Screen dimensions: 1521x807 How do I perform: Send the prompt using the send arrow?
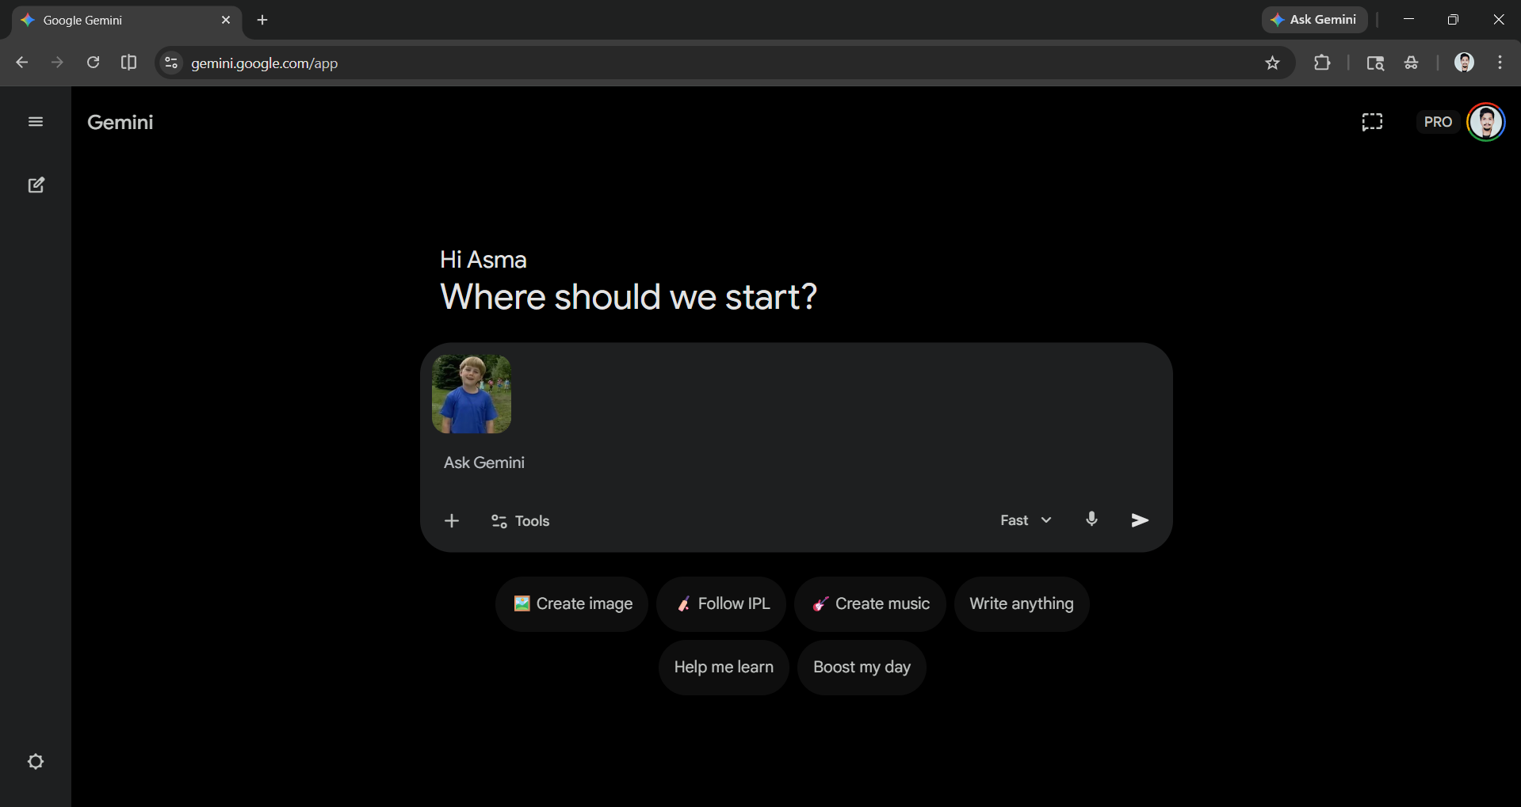pyautogui.click(x=1139, y=520)
